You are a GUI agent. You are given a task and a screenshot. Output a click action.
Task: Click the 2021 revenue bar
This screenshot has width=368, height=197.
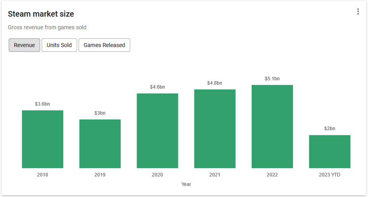pyautogui.click(x=215, y=129)
